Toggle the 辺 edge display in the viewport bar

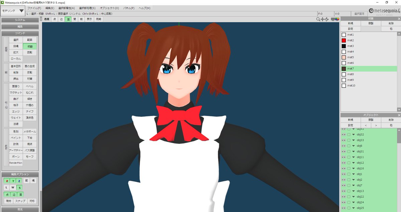[61, 19]
